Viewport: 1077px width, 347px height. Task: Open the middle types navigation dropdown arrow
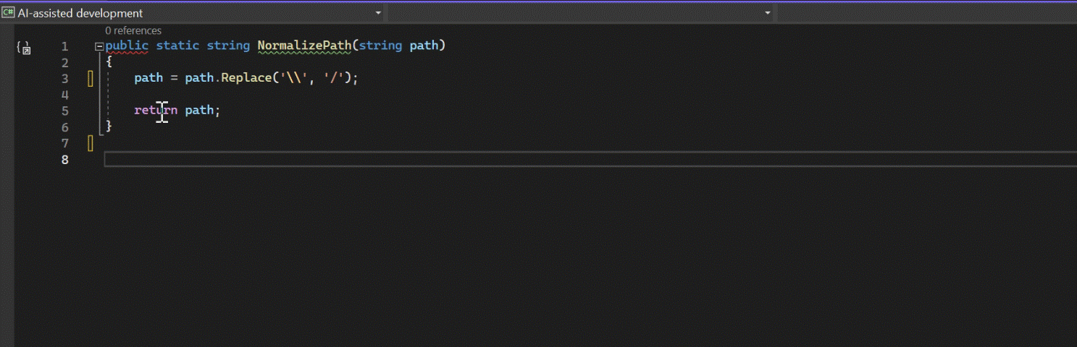click(x=768, y=13)
